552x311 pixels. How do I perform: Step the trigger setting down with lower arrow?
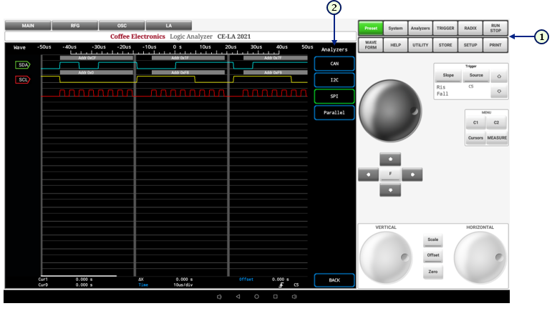pyautogui.click(x=498, y=92)
